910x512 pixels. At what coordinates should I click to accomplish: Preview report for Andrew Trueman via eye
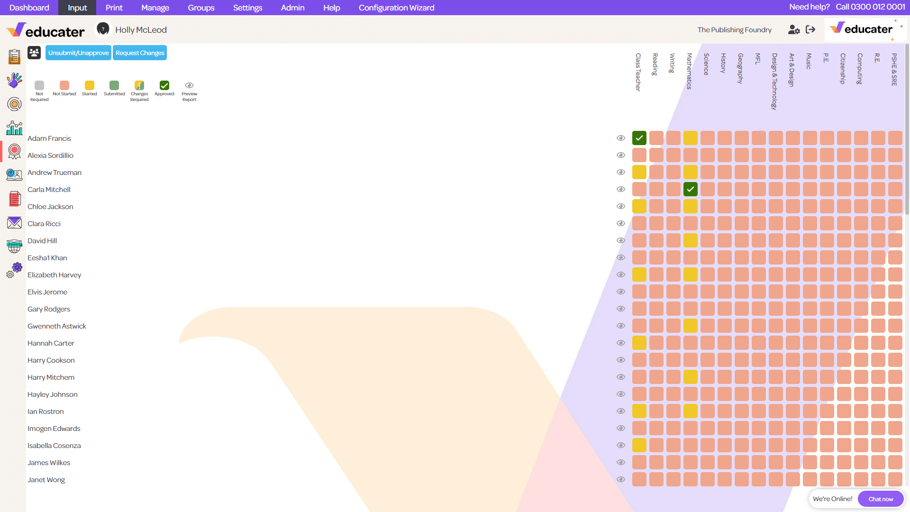coord(621,172)
